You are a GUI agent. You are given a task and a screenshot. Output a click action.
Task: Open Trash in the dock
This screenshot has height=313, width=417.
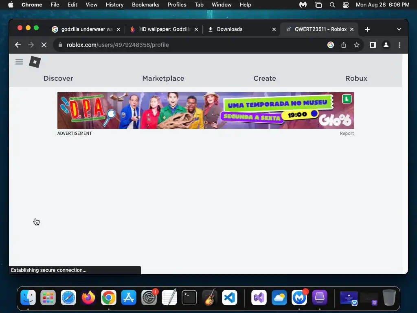389,298
